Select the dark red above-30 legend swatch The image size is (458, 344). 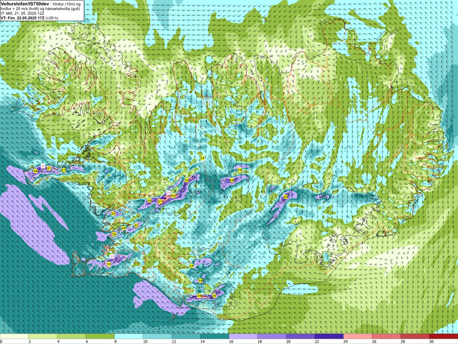444,336
